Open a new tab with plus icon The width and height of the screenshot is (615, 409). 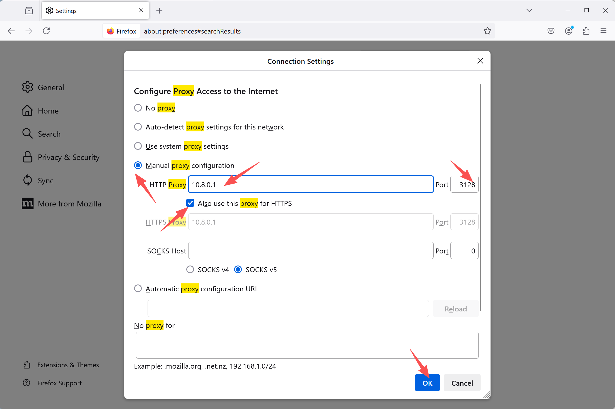[159, 11]
